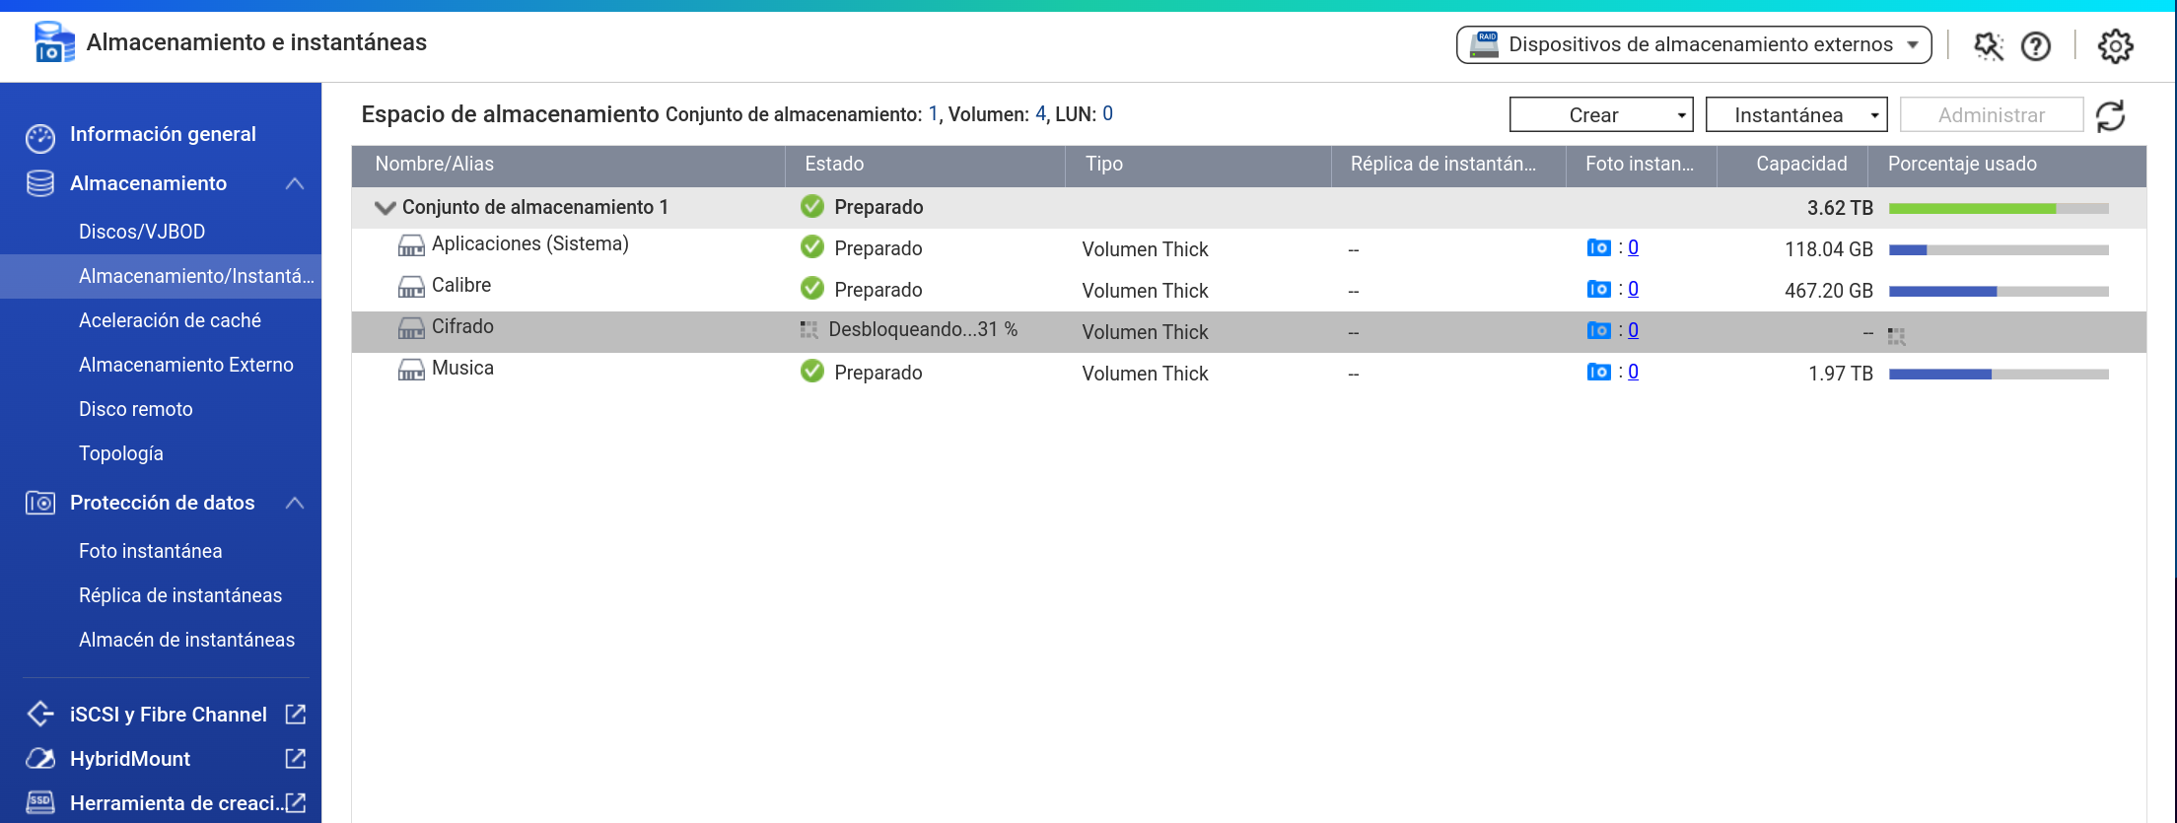Click the snapshot camera icon for Calibre
The height and width of the screenshot is (823, 2177).
point(1598,289)
